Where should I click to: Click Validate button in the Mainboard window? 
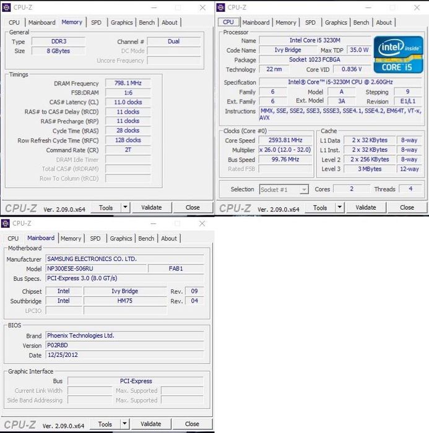[150, 424]
